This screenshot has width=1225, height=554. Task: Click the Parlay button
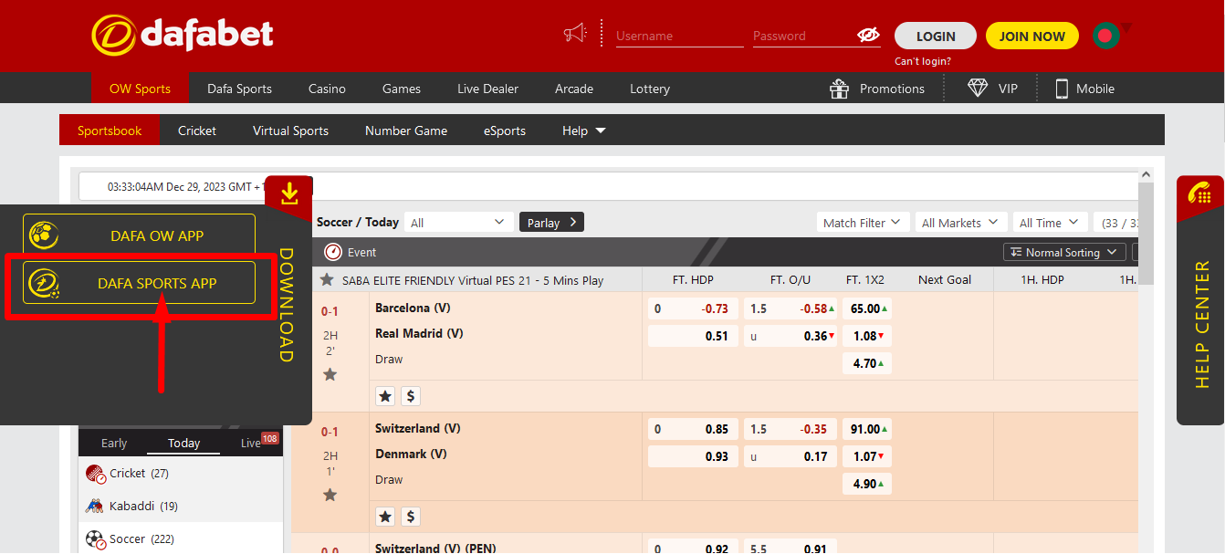[x=551, y=222]
